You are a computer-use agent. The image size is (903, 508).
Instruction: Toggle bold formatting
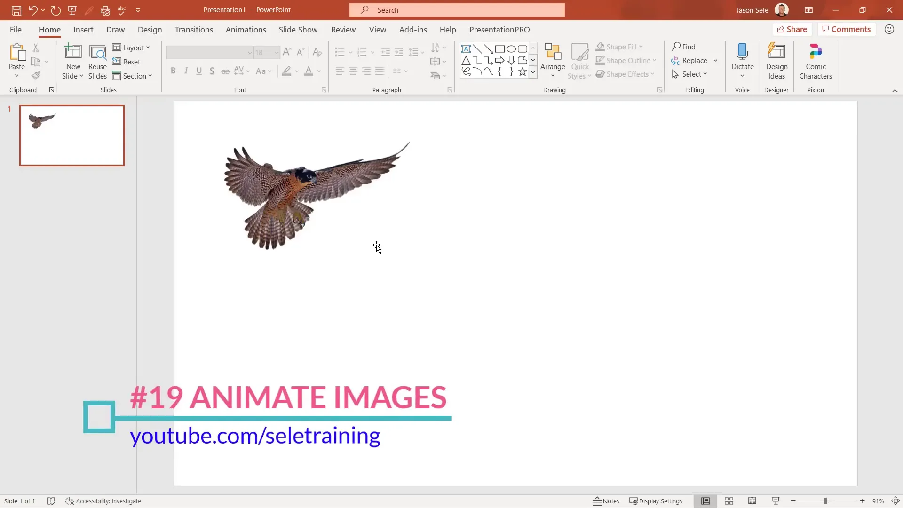coord(173,71)
